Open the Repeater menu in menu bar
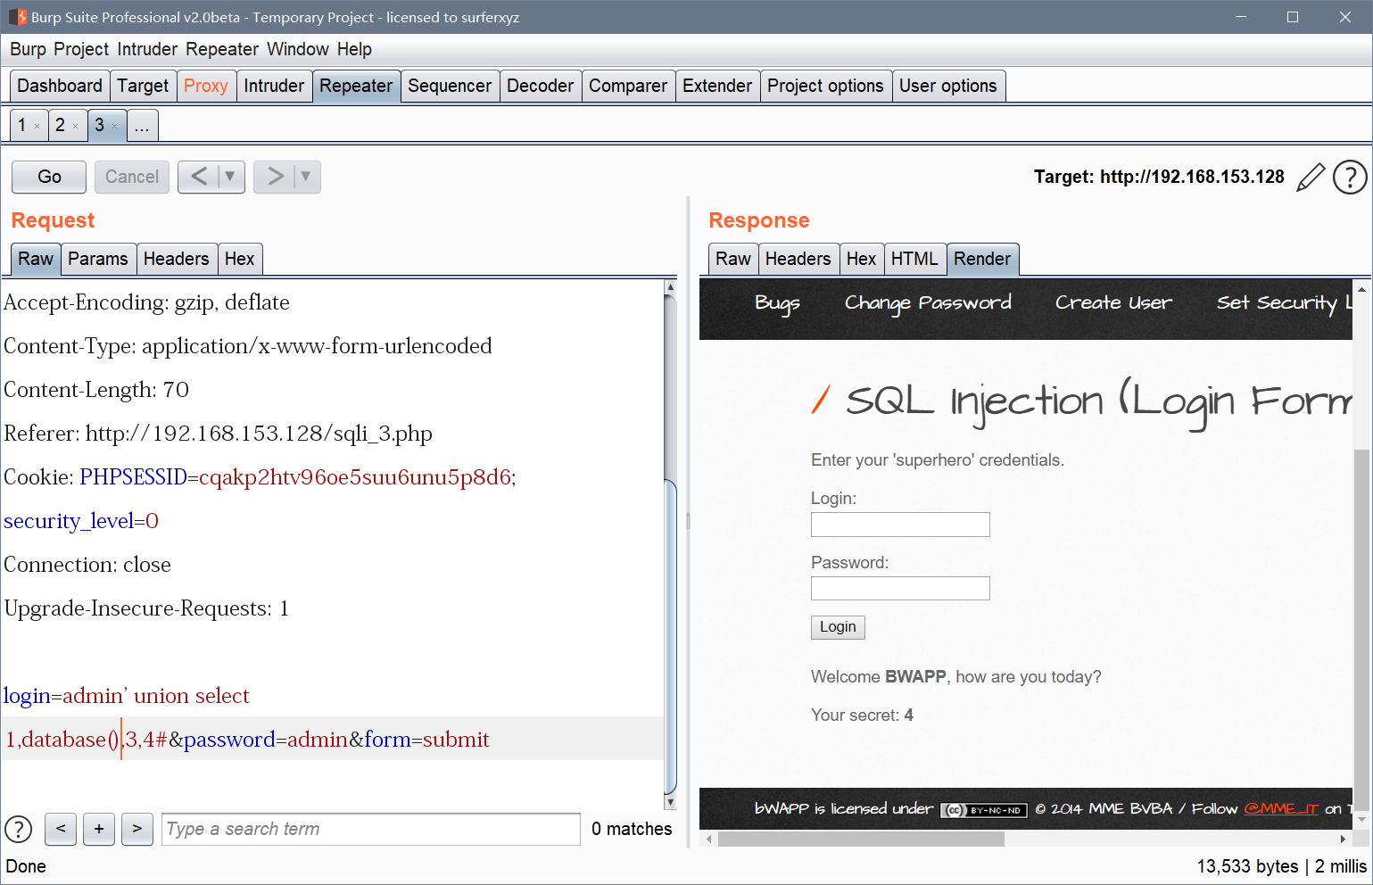Viewport: 1373px width, 885px height. coord(222,49)
